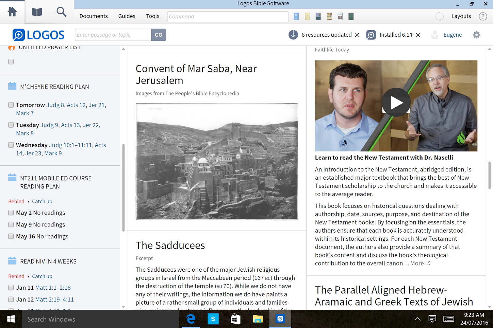Check the Tomorrow reading checkbox
Viewport: 493px width, 328px height.
coord(11,105)
